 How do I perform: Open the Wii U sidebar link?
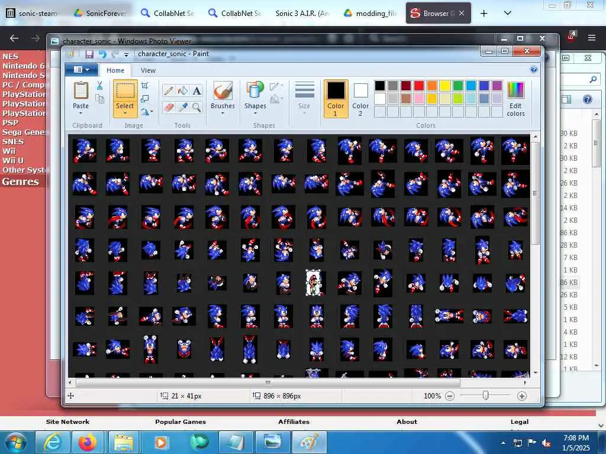click(13, 160)
